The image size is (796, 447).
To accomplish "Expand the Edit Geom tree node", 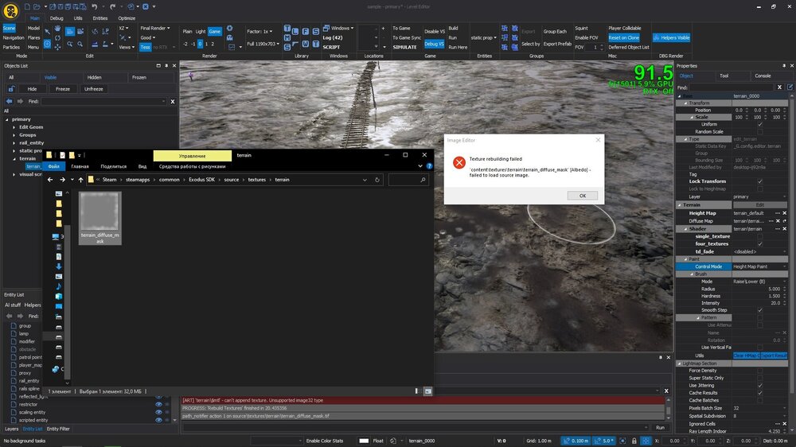I will click(x=14, y=127).
